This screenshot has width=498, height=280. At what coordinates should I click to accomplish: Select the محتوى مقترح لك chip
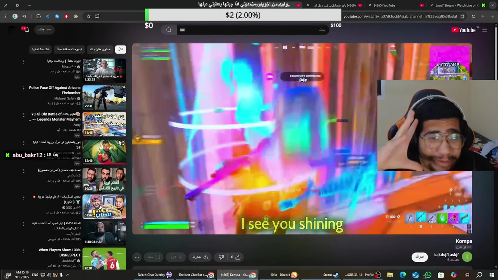pyautogui.click(x=100, y=49)
